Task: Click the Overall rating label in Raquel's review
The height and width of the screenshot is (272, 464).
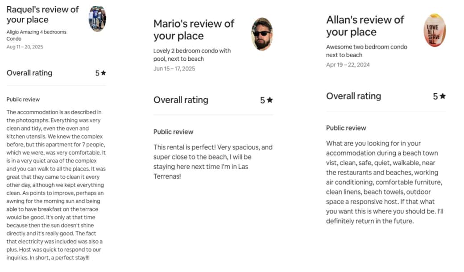Action: tap(29, 73)
